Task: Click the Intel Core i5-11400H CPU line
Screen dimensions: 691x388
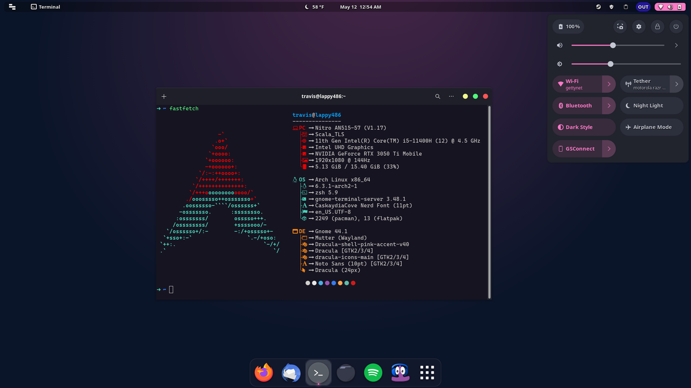Action: point(398,141)
